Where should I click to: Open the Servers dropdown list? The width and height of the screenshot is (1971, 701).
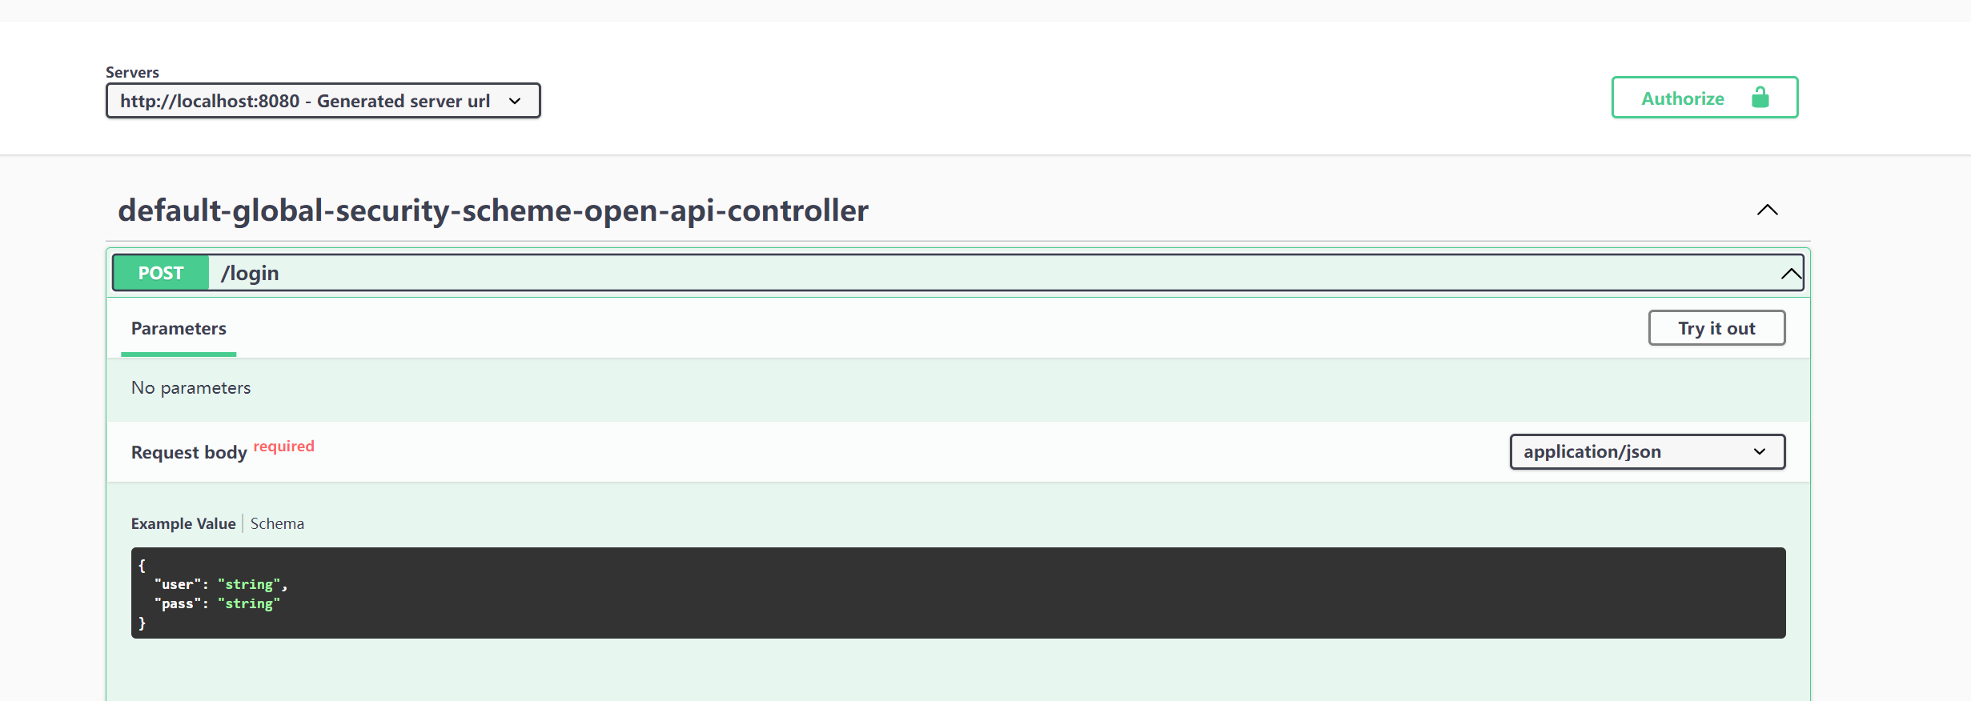point(323,101)
